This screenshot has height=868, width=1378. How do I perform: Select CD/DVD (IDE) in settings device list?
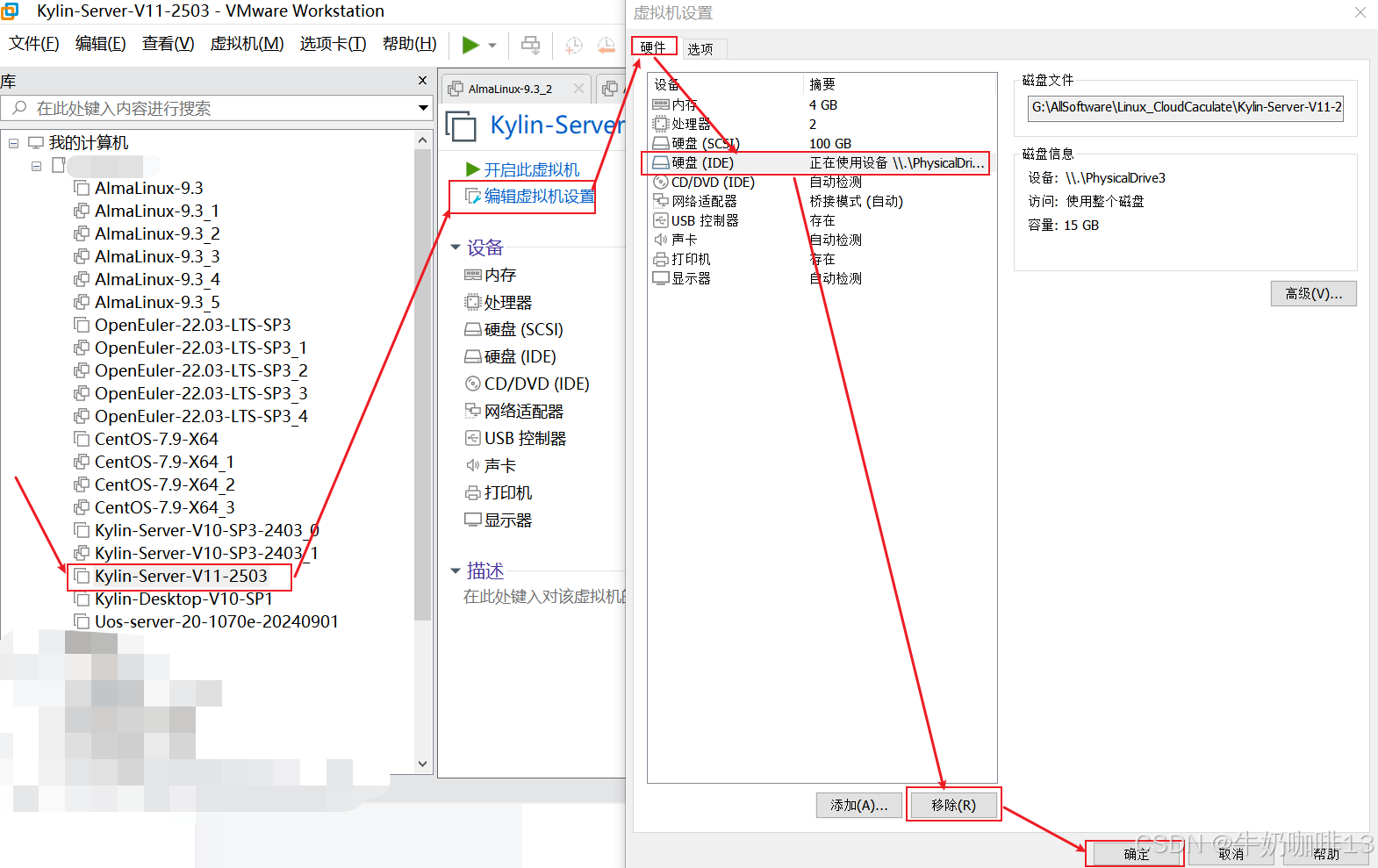coord(822,182)
